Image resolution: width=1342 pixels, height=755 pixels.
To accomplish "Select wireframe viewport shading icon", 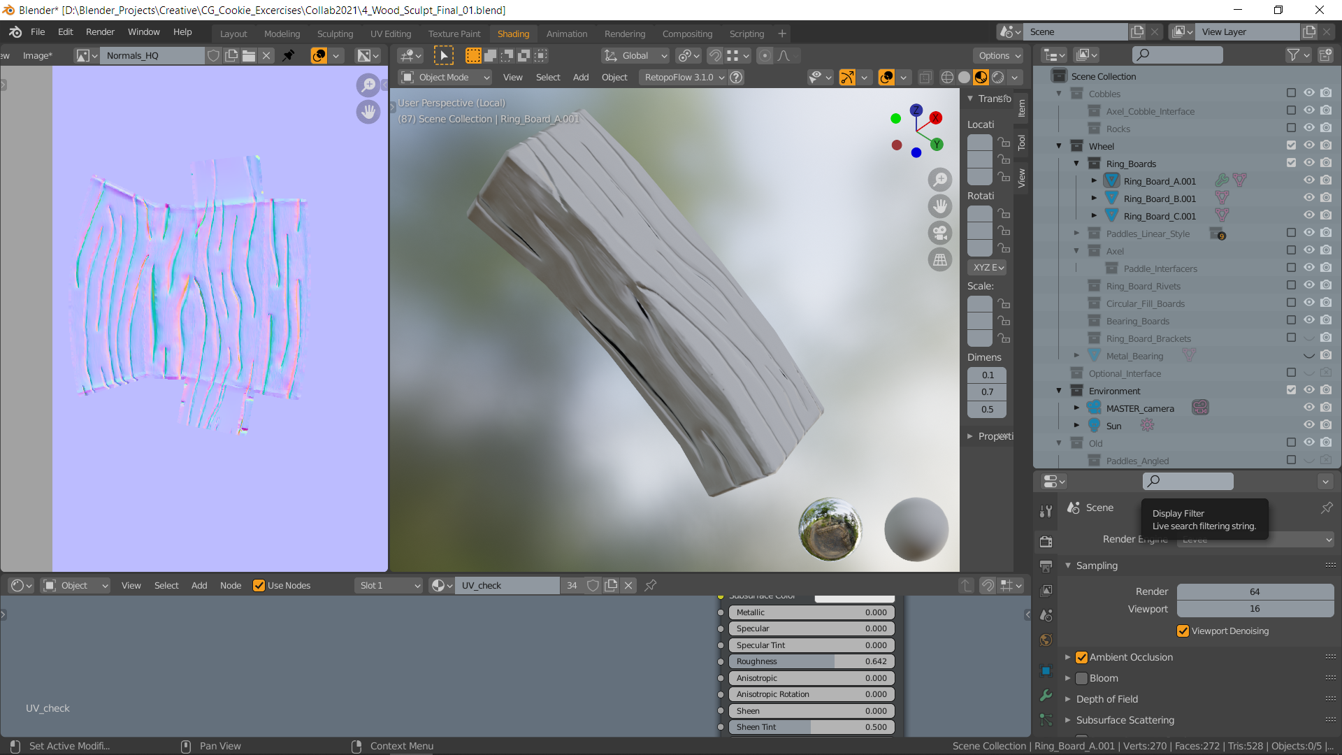I will [x=947, y=78].
